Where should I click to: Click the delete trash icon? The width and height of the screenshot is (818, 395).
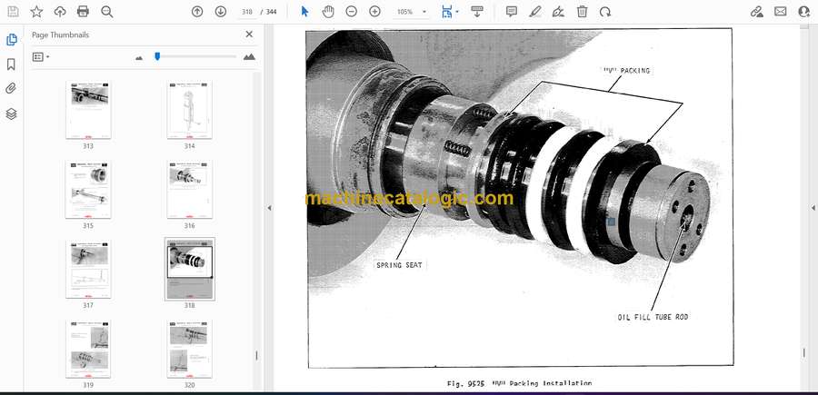pyautogui.click(x=583, y=12)
